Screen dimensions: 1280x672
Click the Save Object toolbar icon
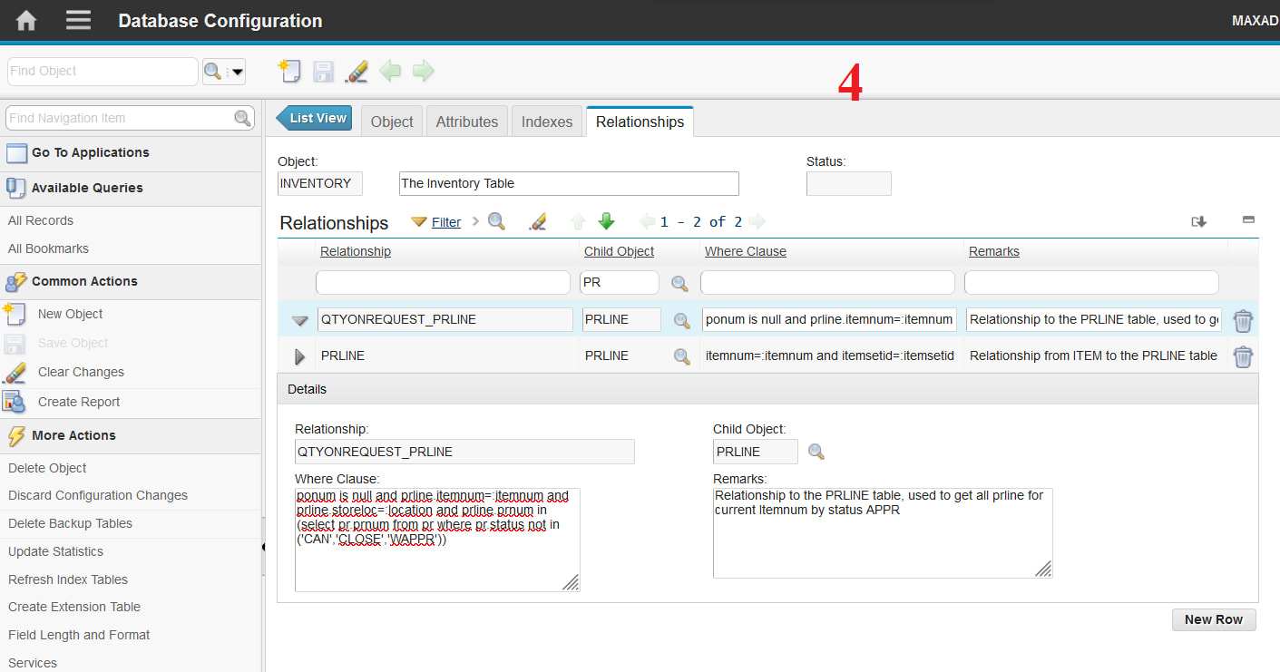coord(323,72)
